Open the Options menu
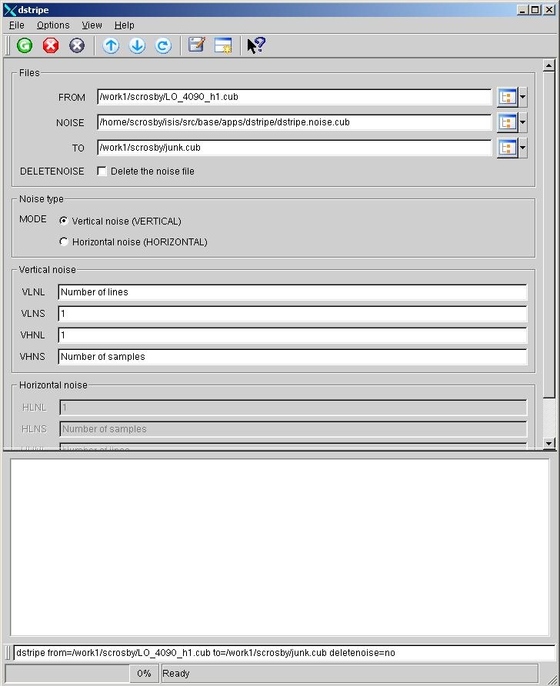560x686 pixels. 53,25
